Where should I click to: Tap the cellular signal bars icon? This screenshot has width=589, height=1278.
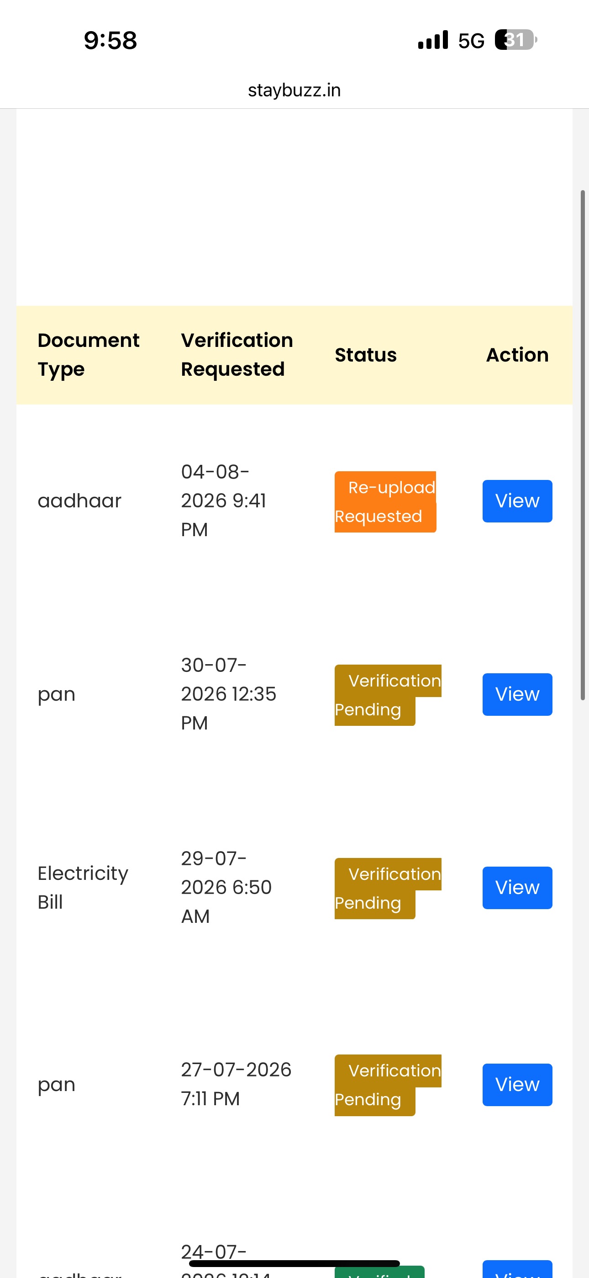(x=433, y=40)
